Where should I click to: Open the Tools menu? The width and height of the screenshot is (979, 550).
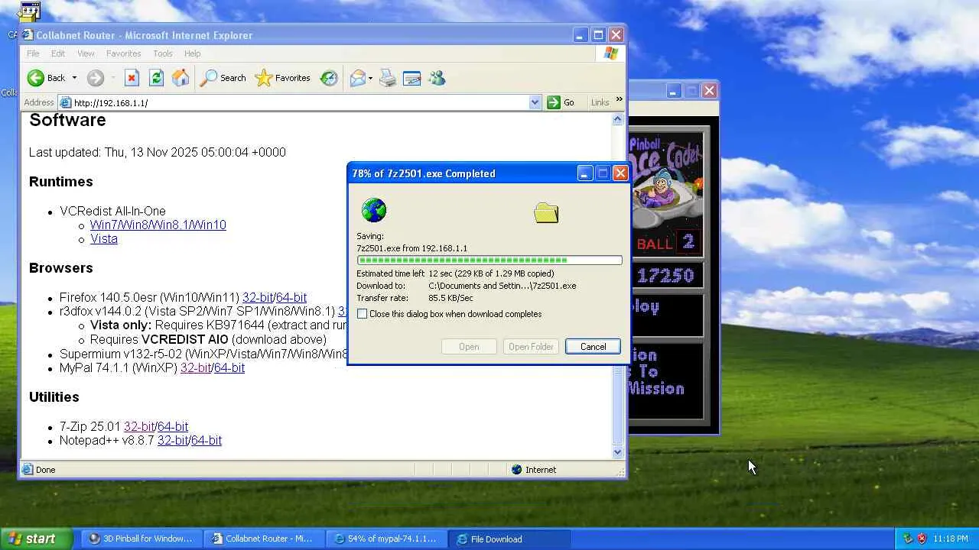coord(163,53)
